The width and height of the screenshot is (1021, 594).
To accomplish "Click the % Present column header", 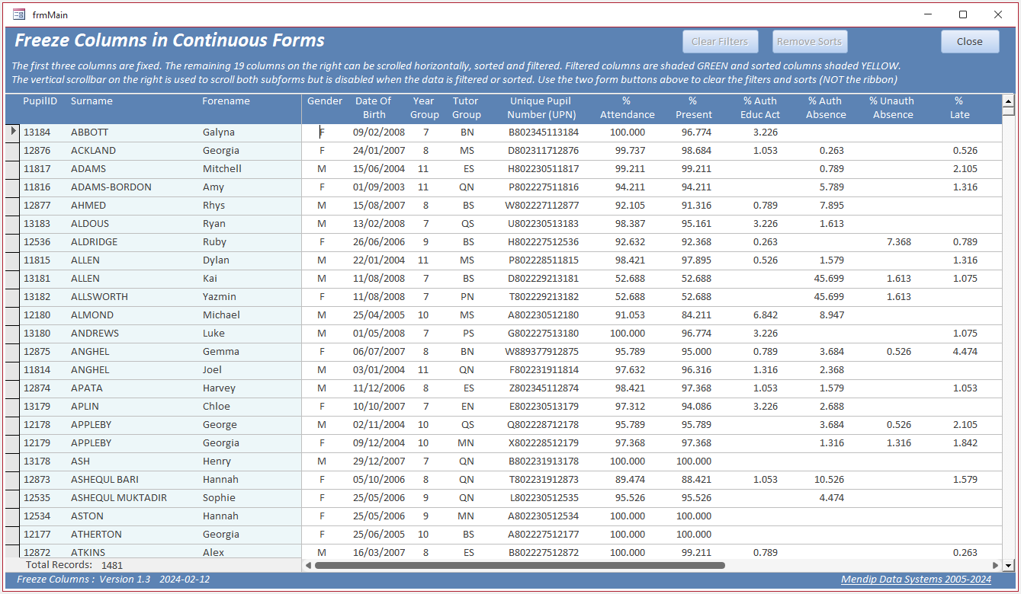I will coord(693,107).
